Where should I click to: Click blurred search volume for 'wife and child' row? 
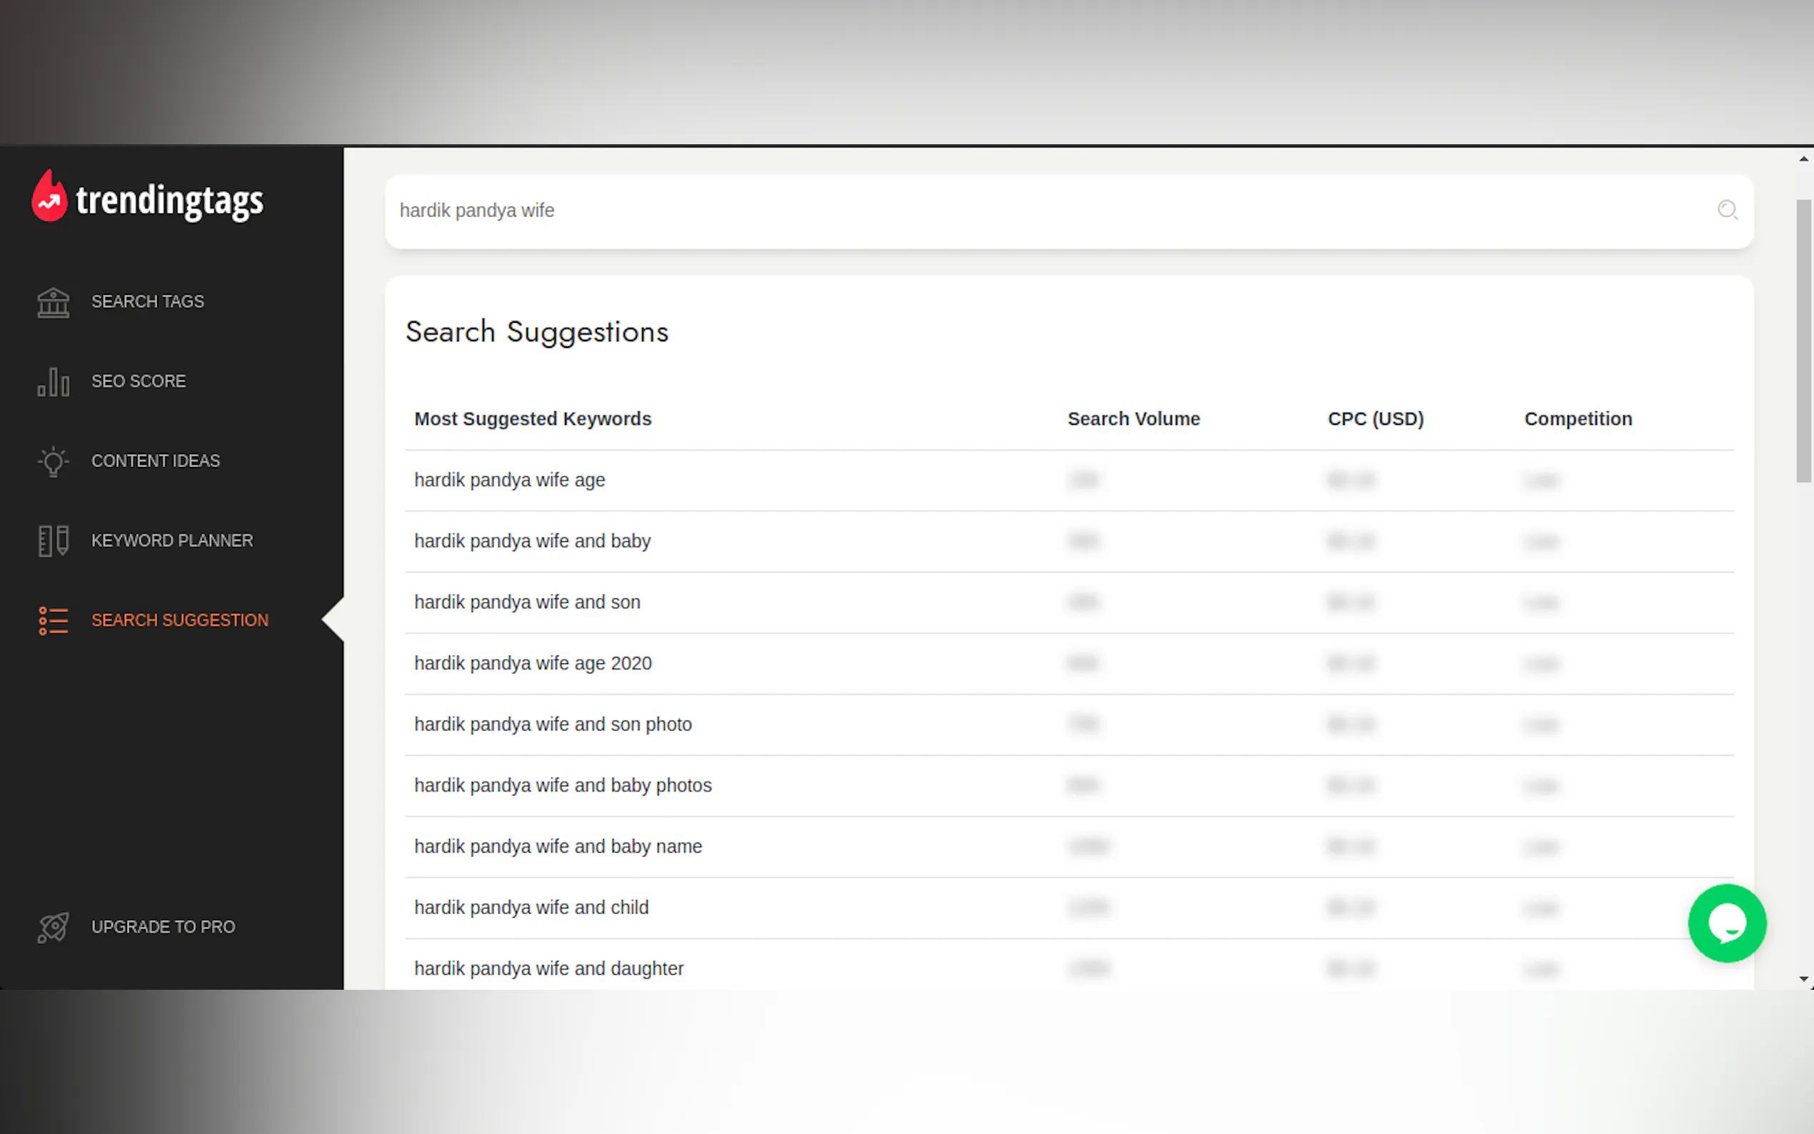1088,908
